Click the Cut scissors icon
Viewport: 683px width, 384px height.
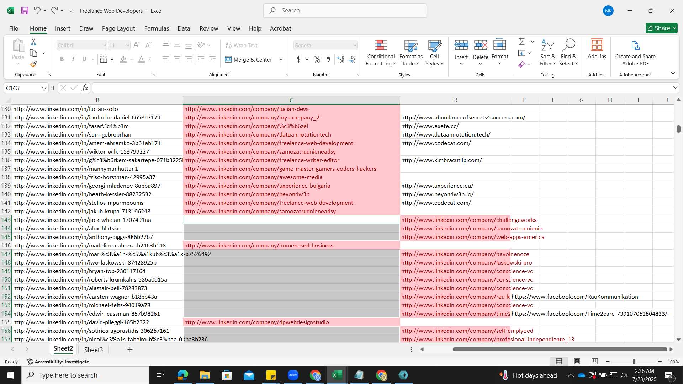point(33,42)
